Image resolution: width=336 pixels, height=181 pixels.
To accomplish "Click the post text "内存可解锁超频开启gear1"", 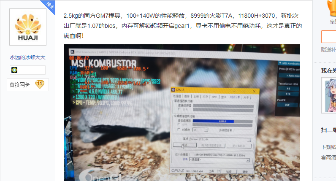I will click(x=155, y=26).
